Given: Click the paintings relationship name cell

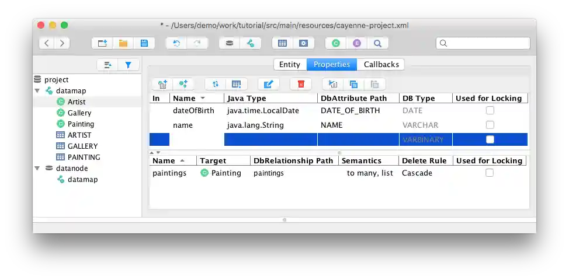Looking at the screenshot, I should 173,173.
